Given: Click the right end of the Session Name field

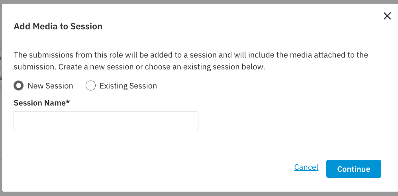Looking at the screenshot, I should tap(193, 121).
